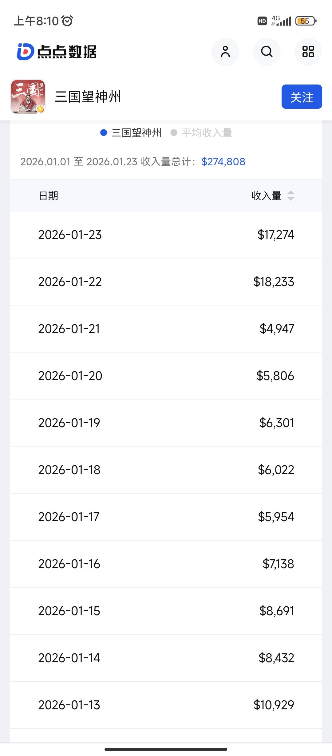
Task: Select the 2026-01-22 date row
Action: click(70, 282)
